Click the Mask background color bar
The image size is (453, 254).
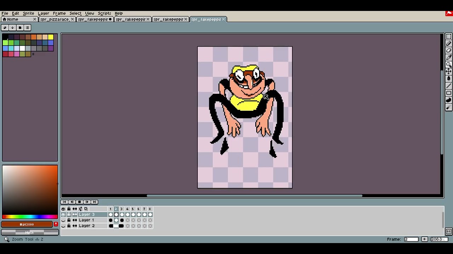30,232
